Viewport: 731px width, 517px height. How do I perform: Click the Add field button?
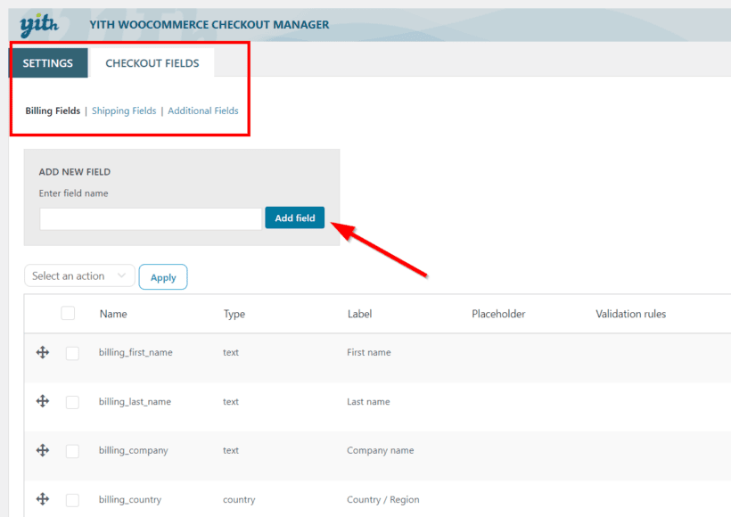click(x=294, y=217)
